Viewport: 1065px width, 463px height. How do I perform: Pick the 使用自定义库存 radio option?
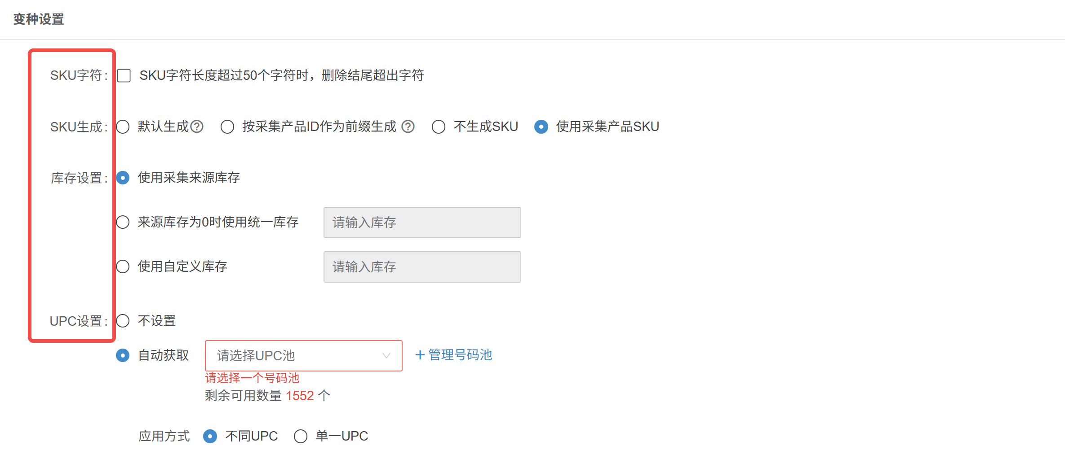tap(123, 266)
